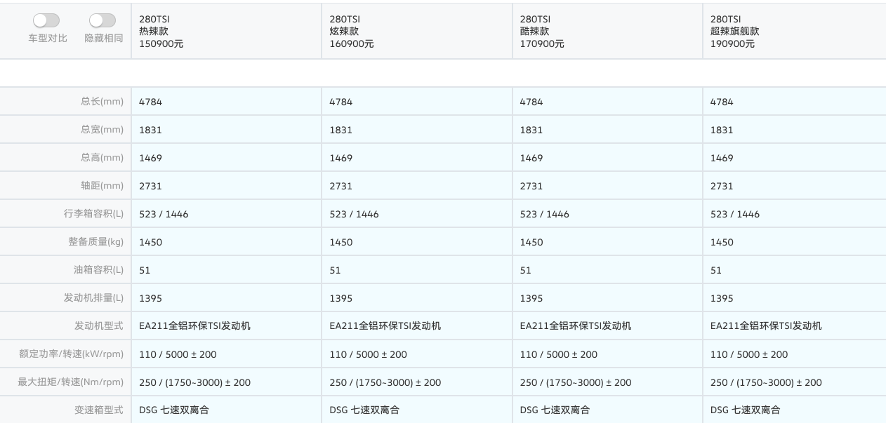Click DSG 七速双离合 in 炫辣款 column
886x423 pixels.
[364, 410]
